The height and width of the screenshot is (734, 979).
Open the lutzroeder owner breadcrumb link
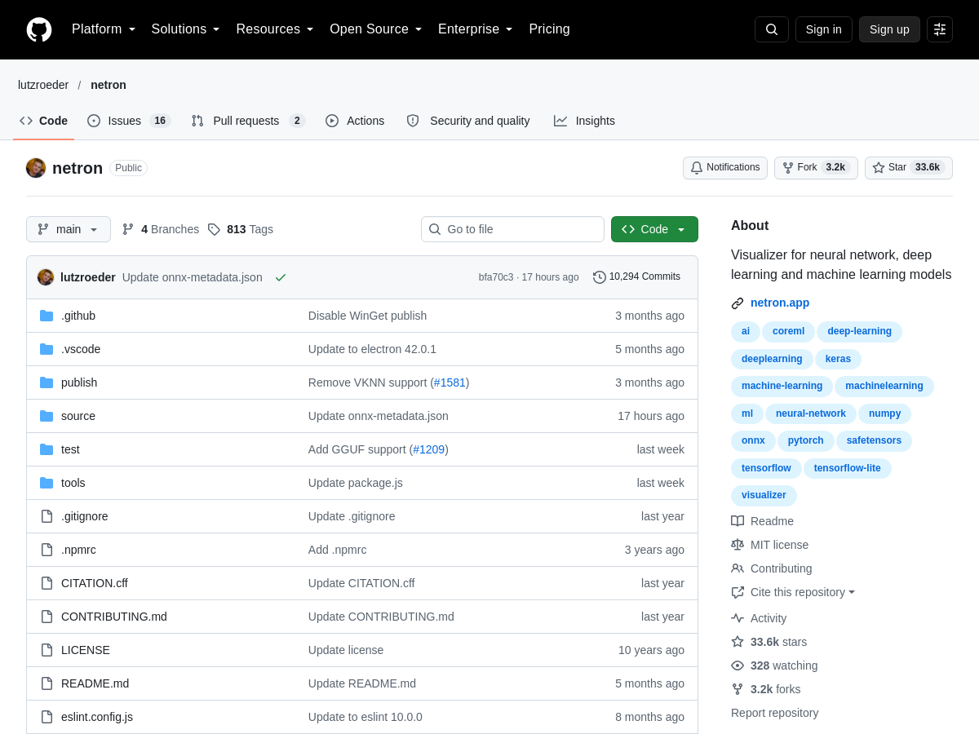pos(43,85)
